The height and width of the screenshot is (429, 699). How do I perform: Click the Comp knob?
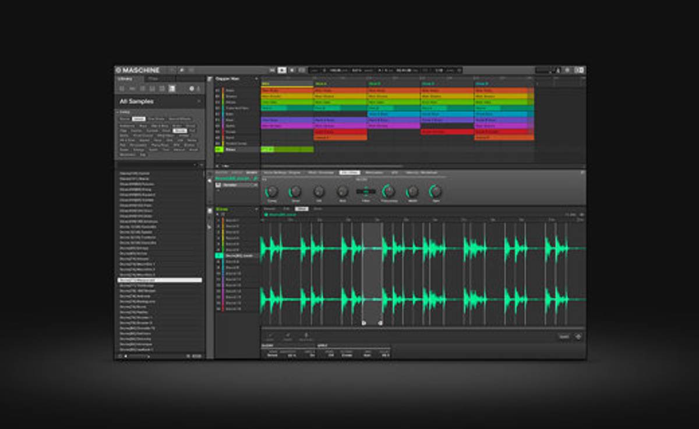[x=271, y=191]
